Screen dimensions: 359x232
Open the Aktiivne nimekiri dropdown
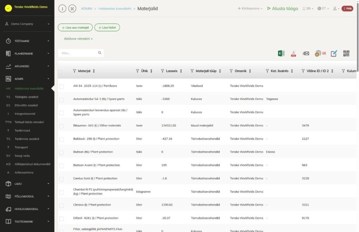click(78, 39)
